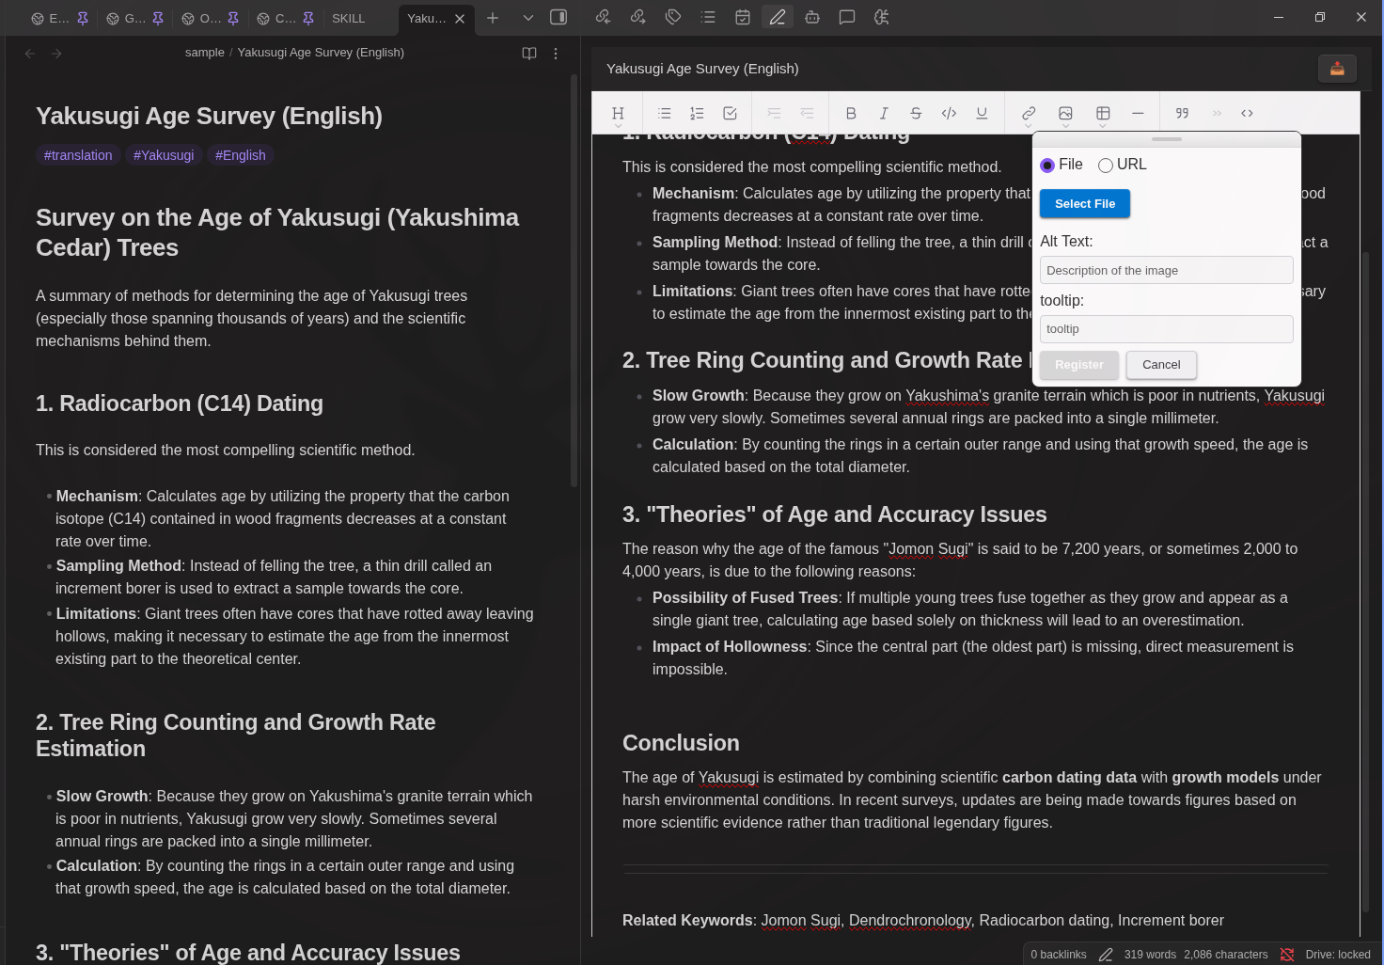Navigate forward in left pane

point(56,54)
